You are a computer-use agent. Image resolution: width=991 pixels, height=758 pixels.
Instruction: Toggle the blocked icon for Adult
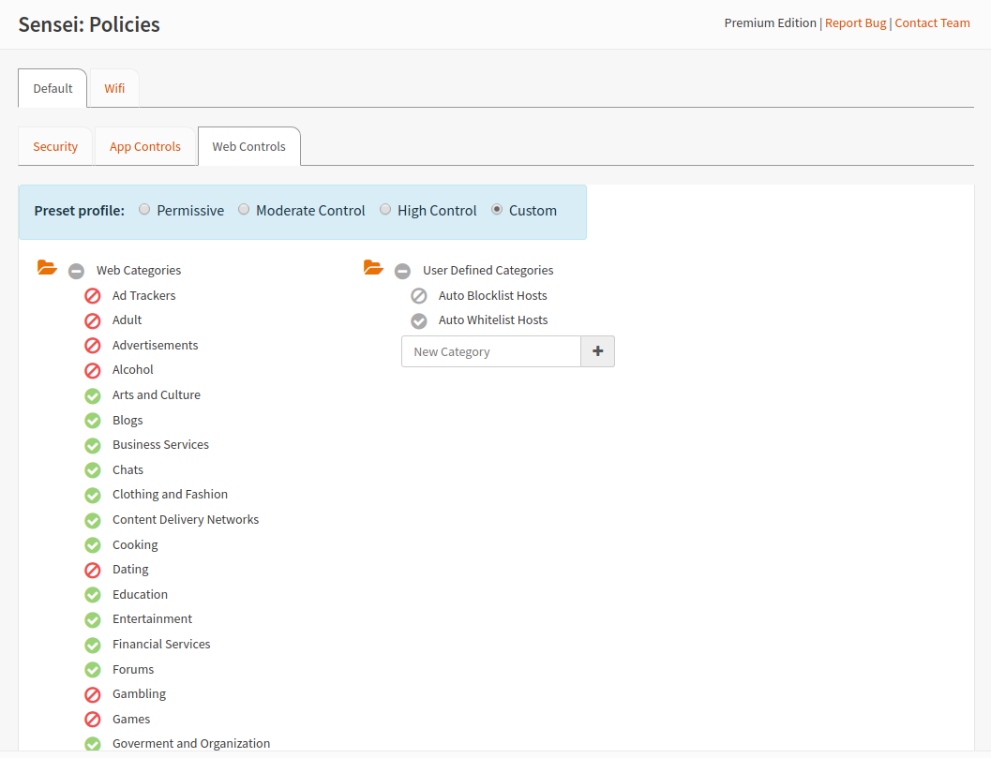click(92, 320)
